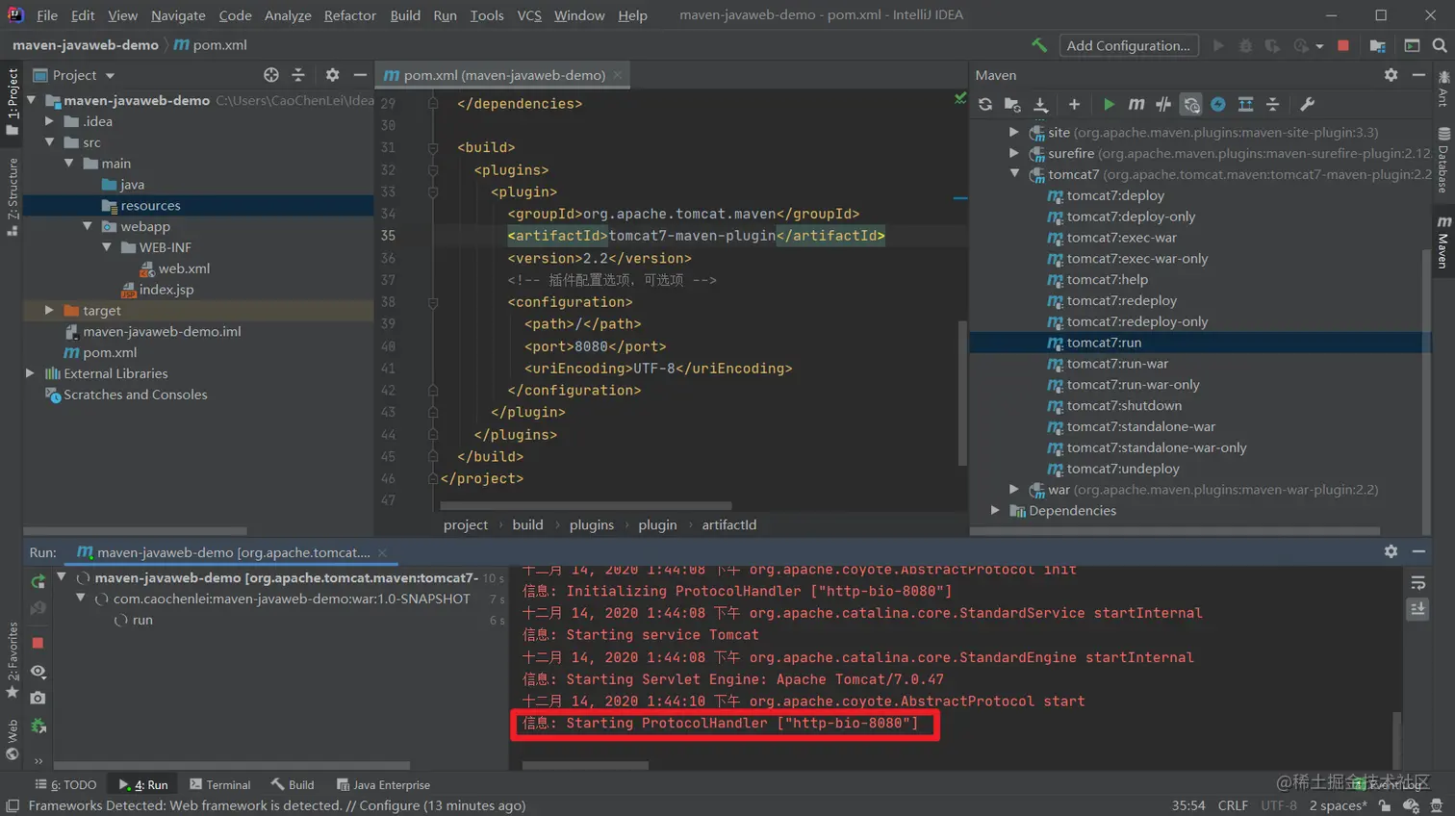Viewport: 1455px width, 816px height.
Task: Expand the target folder
Action: 50,310
